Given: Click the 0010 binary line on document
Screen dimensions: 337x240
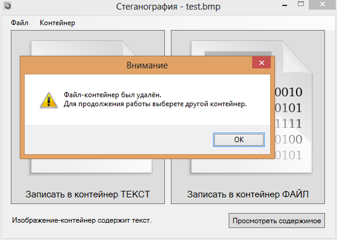Looking at the screenshot, I should (x=289, y=92).
